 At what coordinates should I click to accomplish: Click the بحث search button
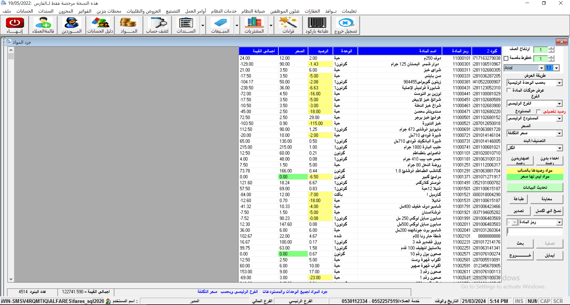[x=520, y=243]
